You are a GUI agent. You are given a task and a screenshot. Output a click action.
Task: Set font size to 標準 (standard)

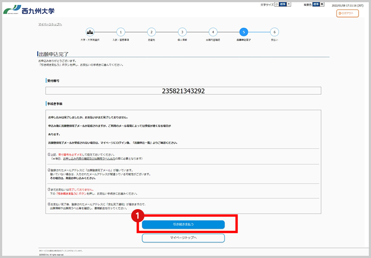point(283,4)
